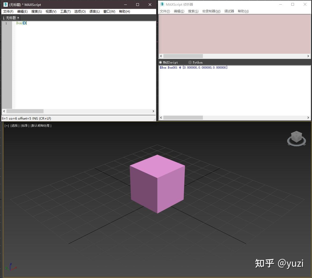Viewport: 312px width, 278px height.
Task: Click the resize grip at the editor's bottom-right corner
Action: coord(155,120)
